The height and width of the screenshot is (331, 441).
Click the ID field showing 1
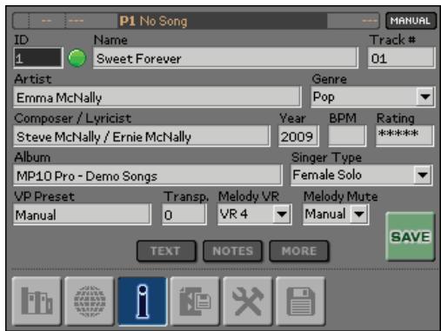38,58
